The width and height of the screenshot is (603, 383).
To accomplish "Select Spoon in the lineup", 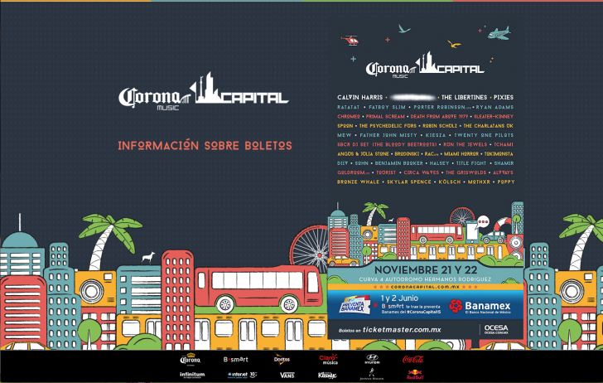I will [x=345, y=126].
